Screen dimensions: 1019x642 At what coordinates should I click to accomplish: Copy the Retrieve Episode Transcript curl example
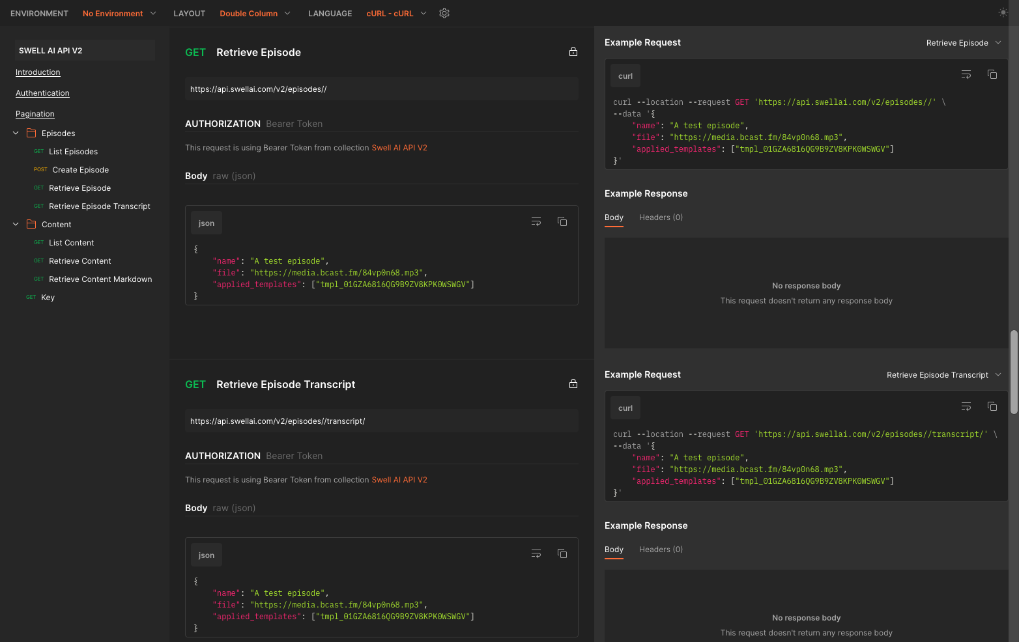(992, 407)
